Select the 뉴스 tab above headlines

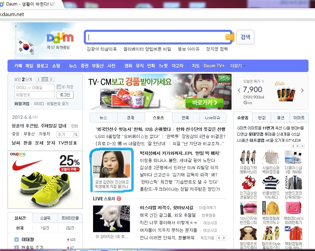[103, 118]
